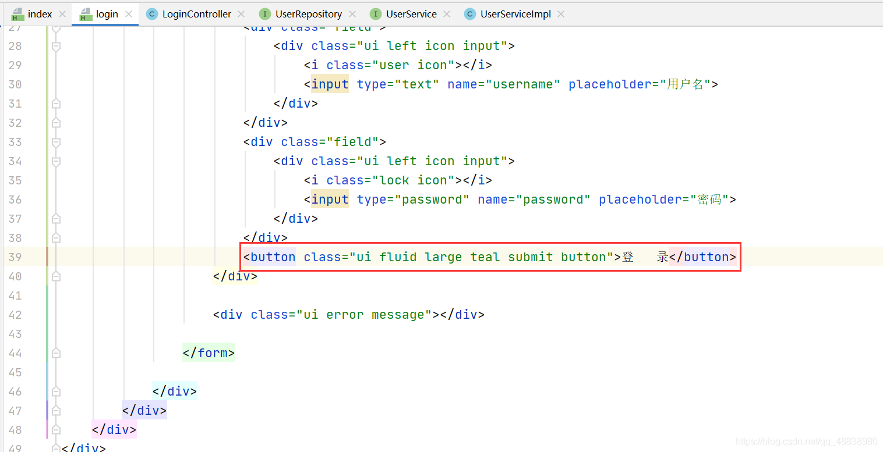Click the opening button tag on line 39
The height and width of the screenshot is (452, 883).
coord(269,257)
